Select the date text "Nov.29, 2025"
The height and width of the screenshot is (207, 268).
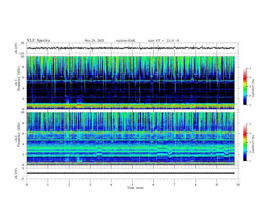94,41
